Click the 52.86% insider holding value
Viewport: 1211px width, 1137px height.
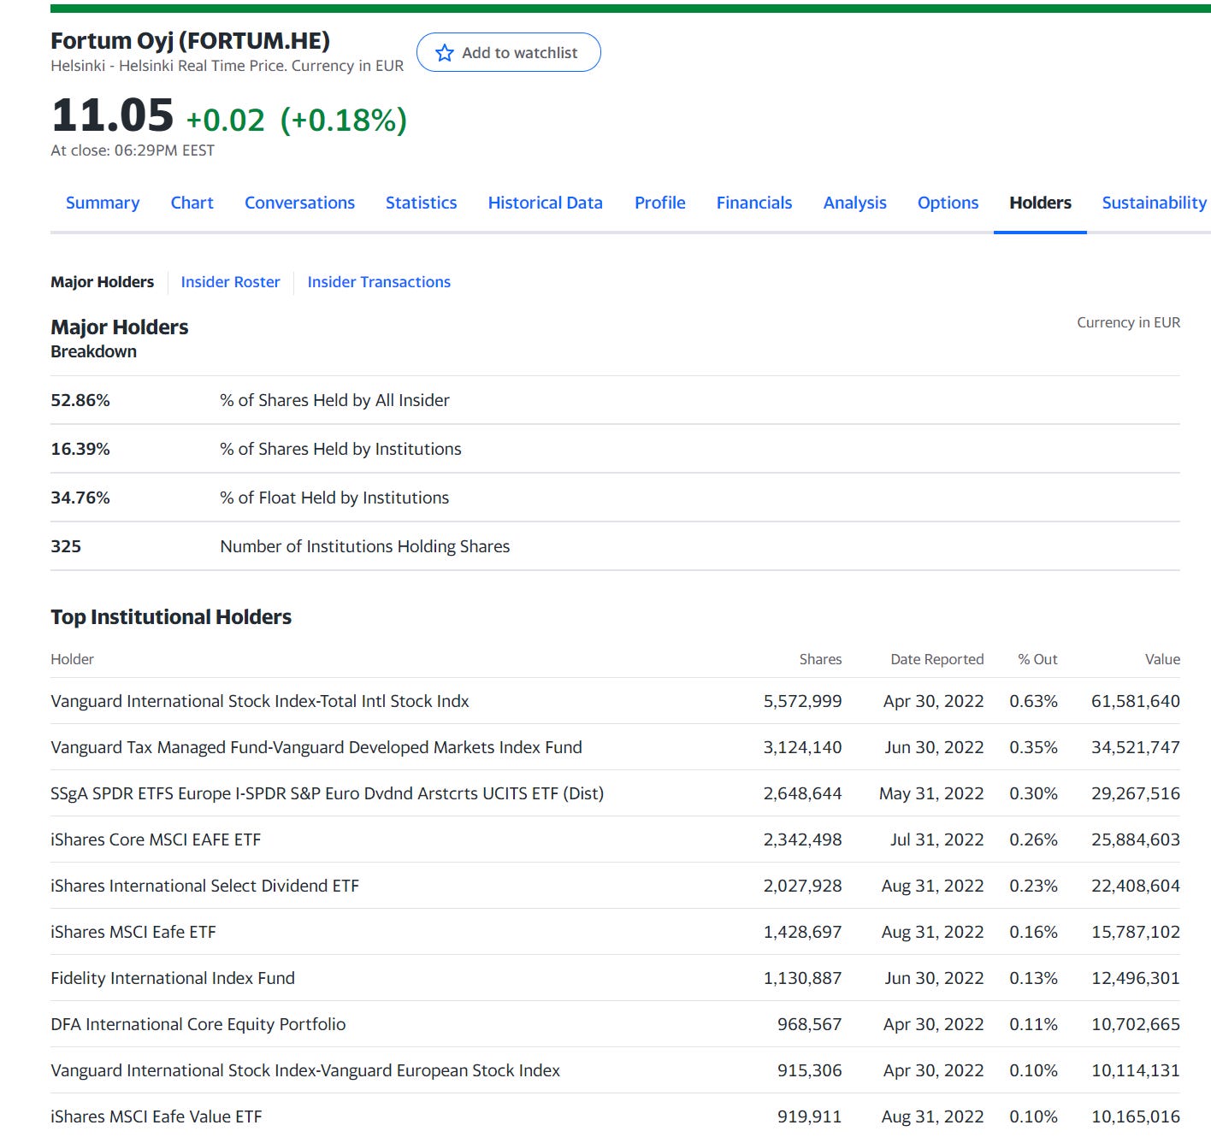tap(80, 400)
